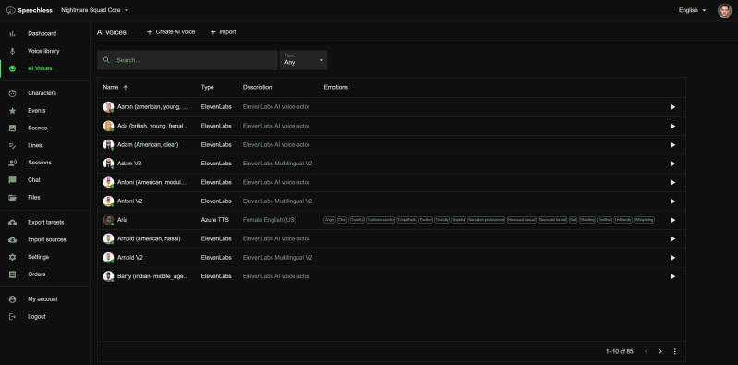Click the Aria voice avatar
738x365 pixels.
pyautogui.click(x=108, y=220)
